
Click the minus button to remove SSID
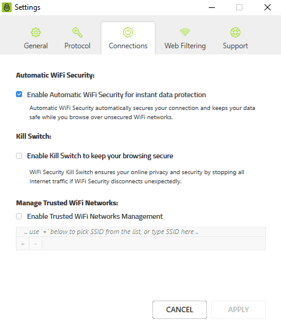pos(36,244)
